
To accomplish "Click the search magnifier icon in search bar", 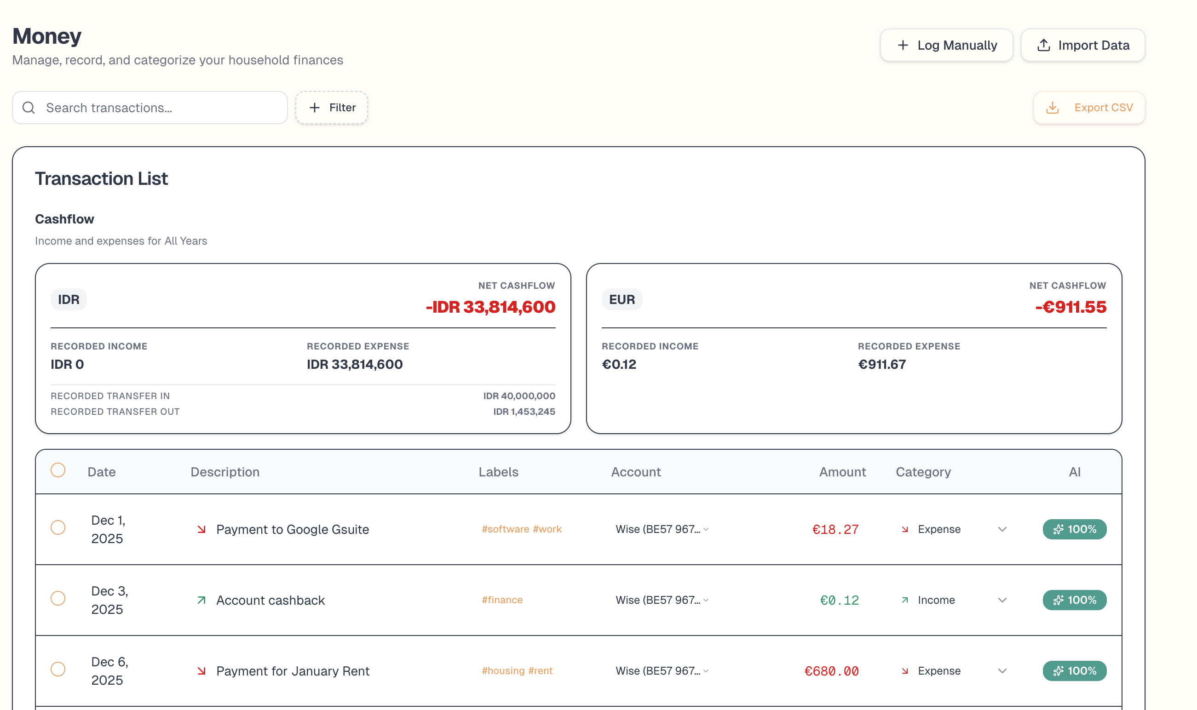I will (x=29, y=108).
